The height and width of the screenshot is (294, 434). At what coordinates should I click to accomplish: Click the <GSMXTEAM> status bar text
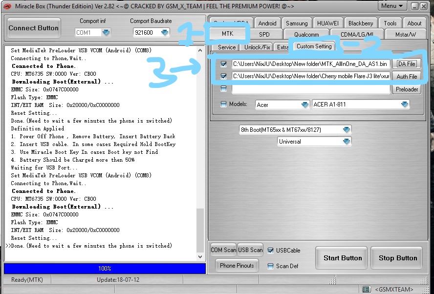click(393, 290)
